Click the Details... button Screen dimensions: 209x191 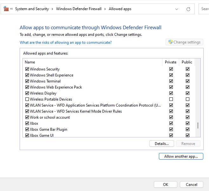pos(162,144)
